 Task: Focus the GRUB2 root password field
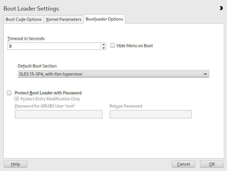58,114
